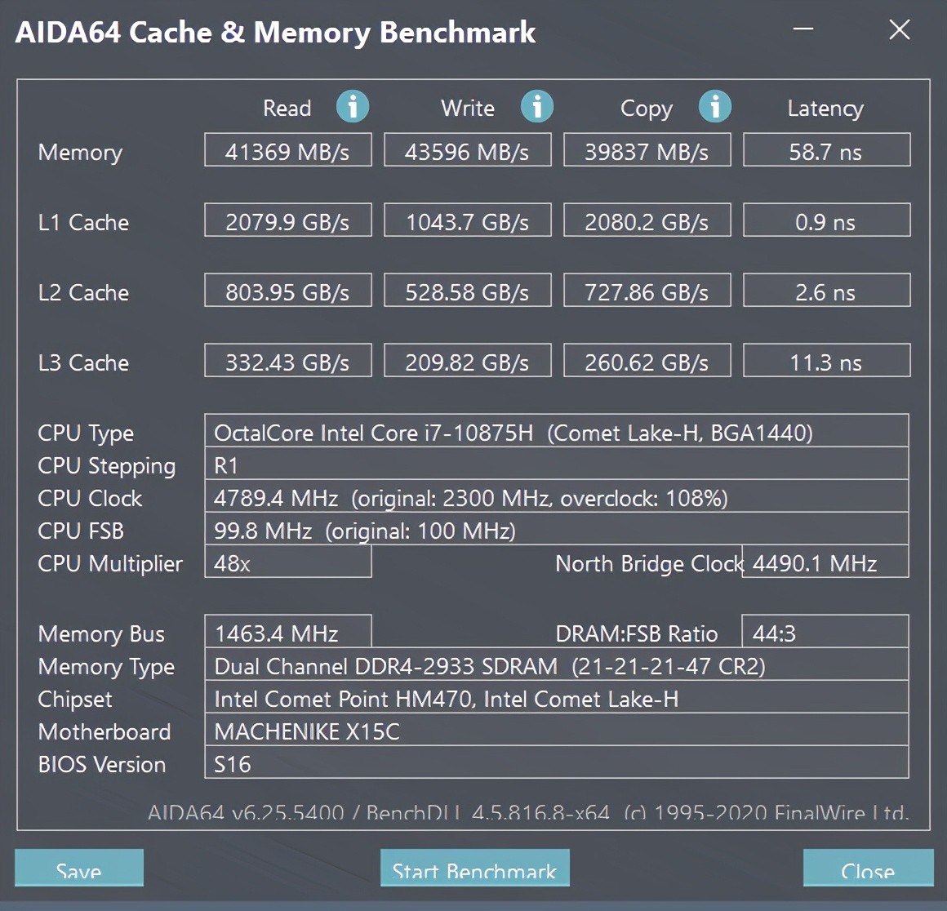
Task: Click the Memory Latency value box
Action: tap(826, 151)
